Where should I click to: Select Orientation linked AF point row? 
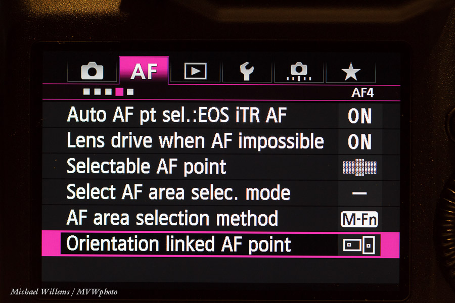(221, 244)
